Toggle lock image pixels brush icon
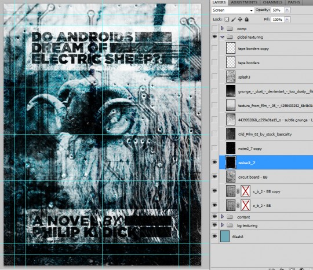The height and width of the screenshot is (270, 313). coord(233,19)
